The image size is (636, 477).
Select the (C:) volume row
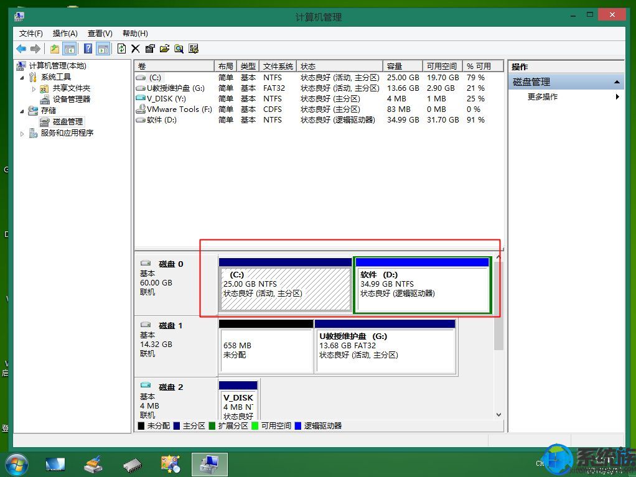319,77
